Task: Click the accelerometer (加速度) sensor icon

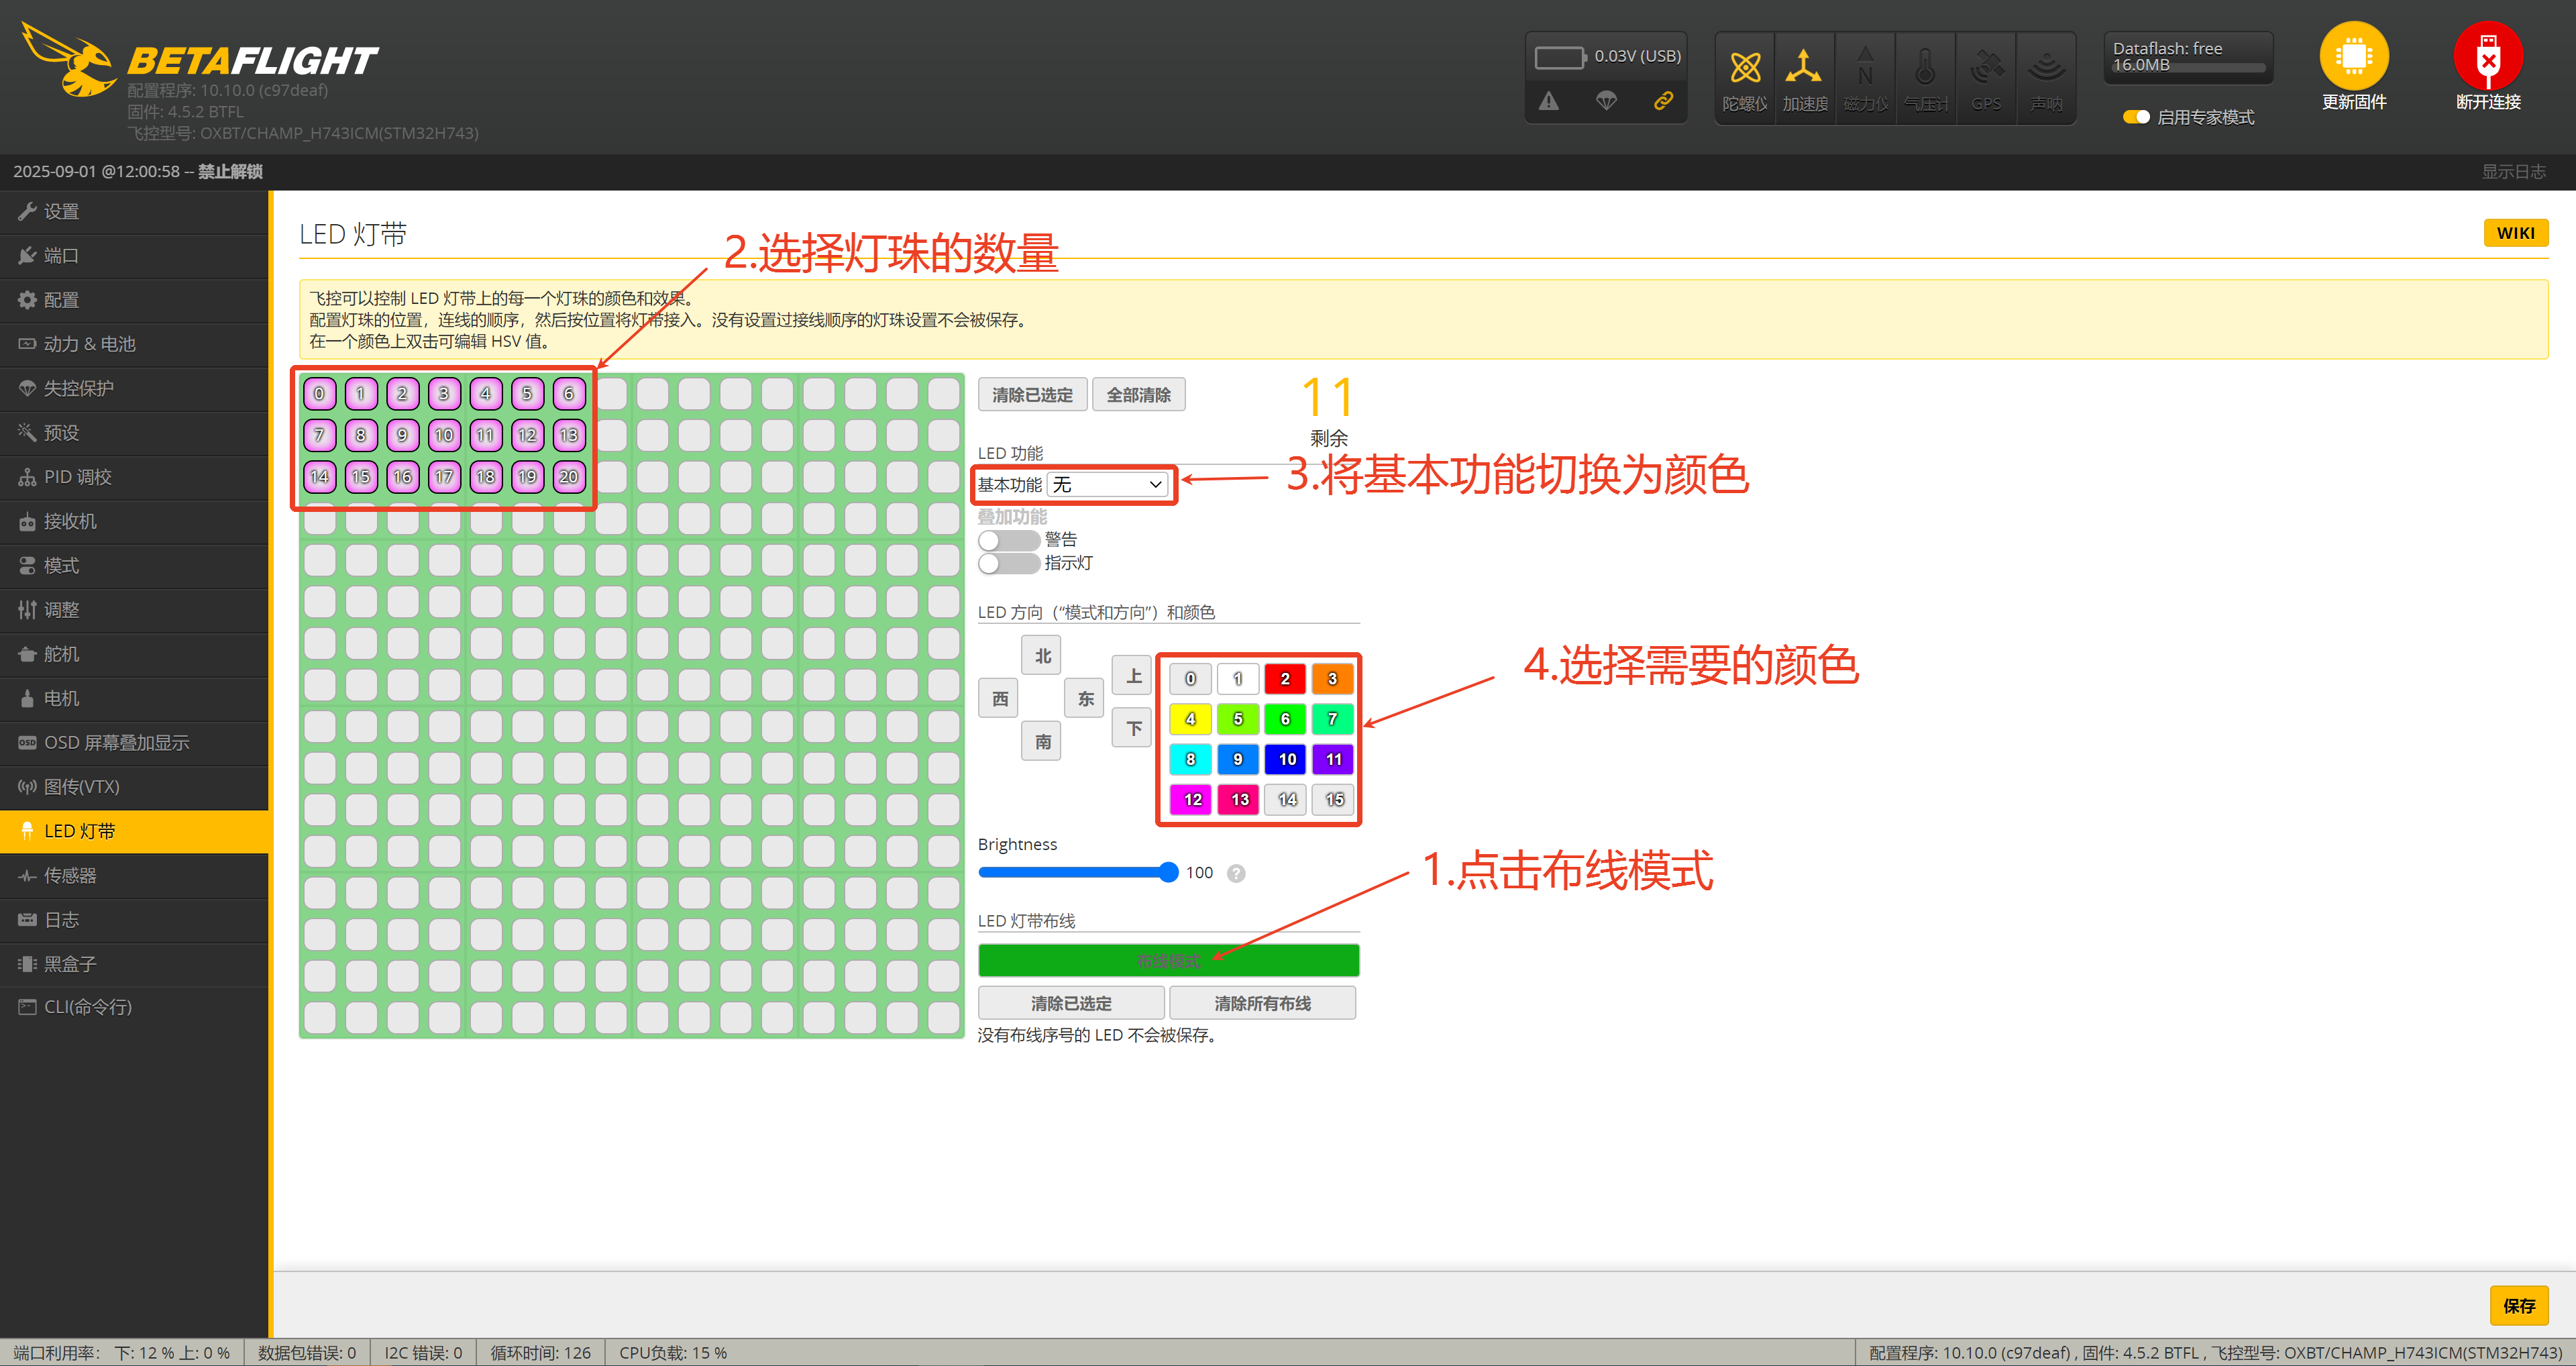Action: tap(1804, 68)
